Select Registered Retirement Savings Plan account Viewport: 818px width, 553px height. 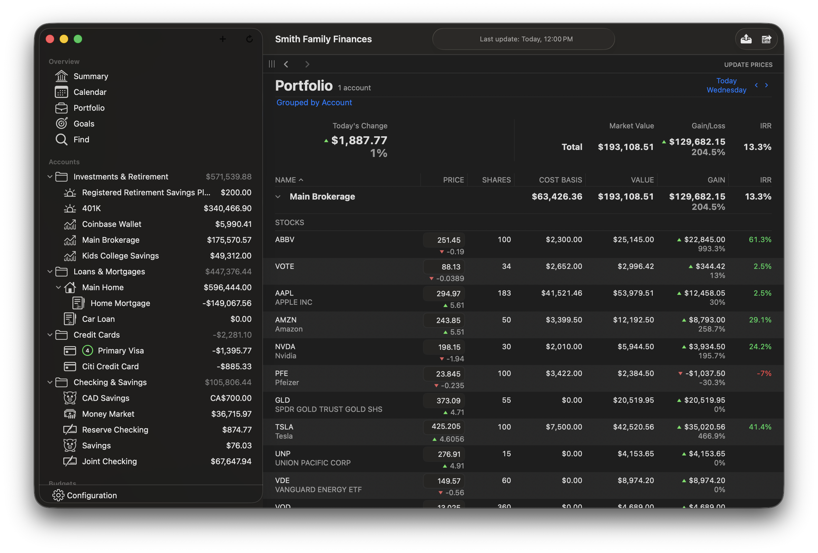151,193
